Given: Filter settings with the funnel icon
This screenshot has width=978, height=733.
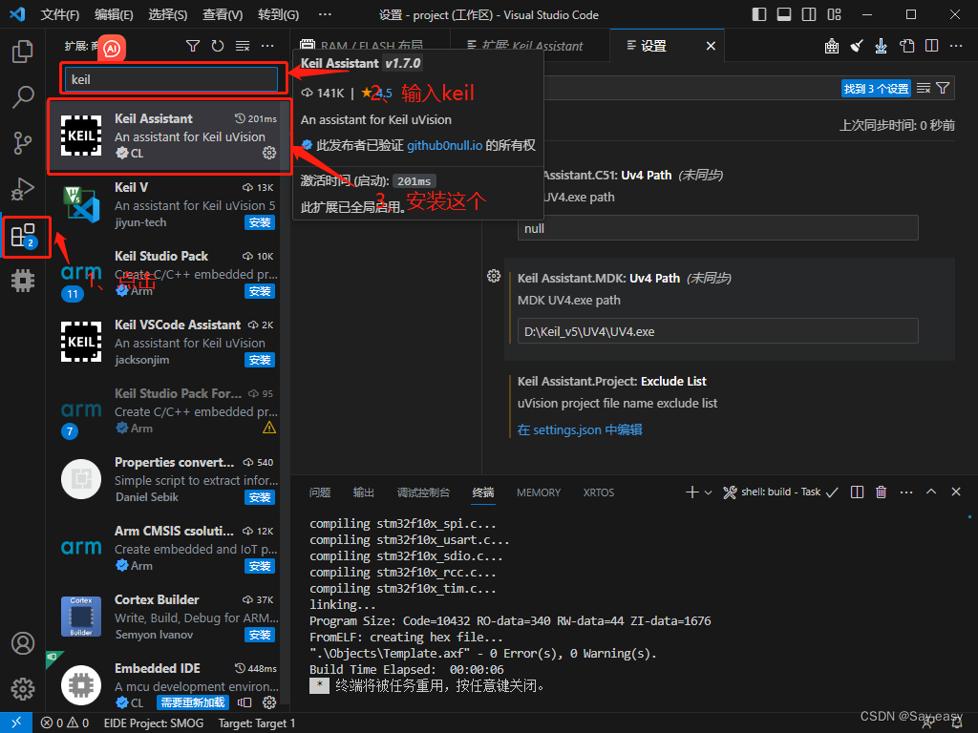Looking at the screenshot, I should click(943, 89).
